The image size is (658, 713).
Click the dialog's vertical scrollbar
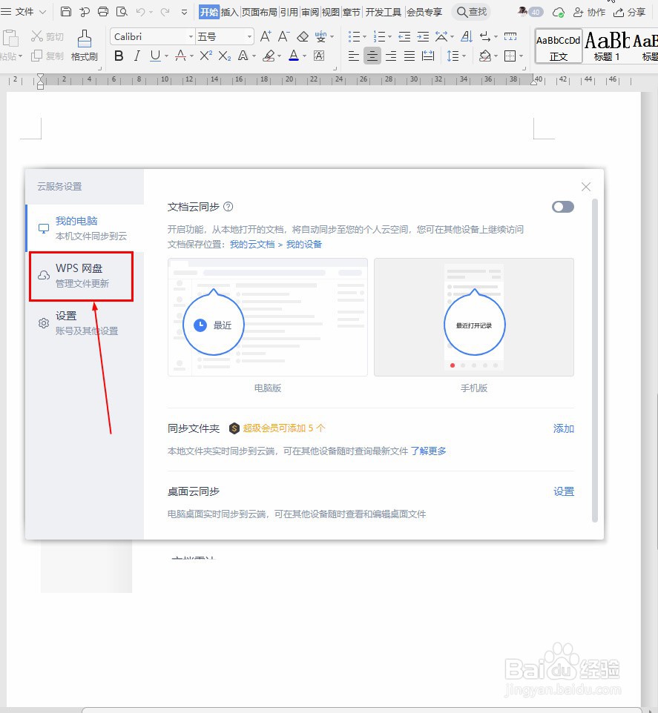click(595, 361)
